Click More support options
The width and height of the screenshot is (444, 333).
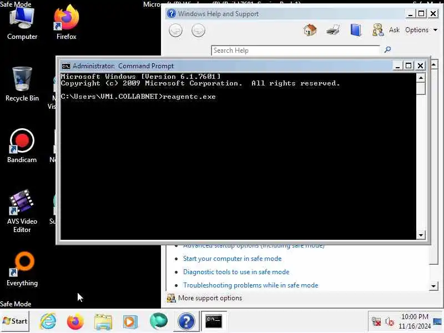(x=204, y=298)
